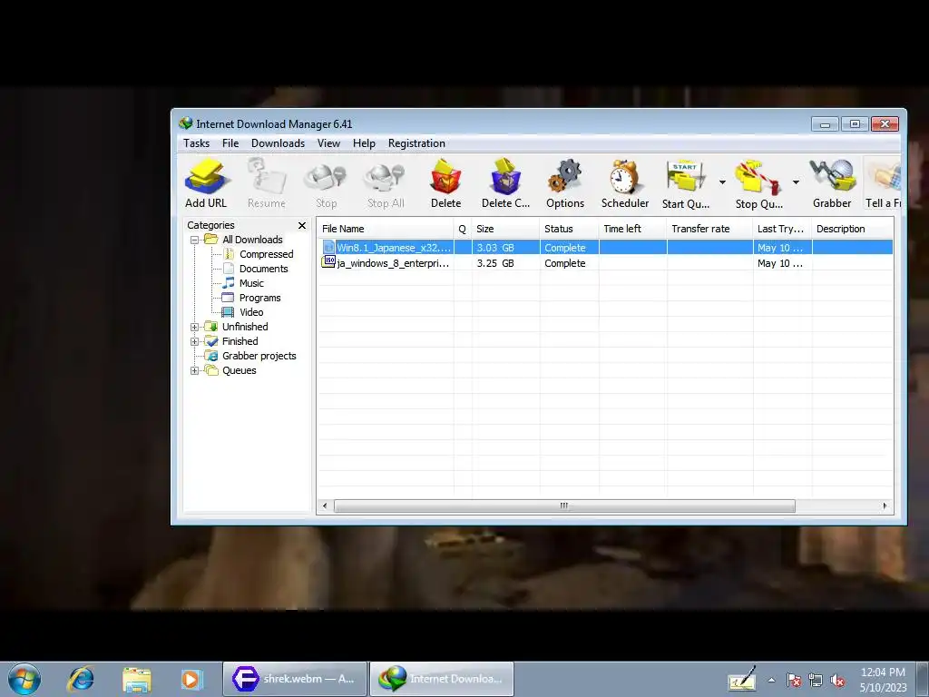Close the Categories panel
The height and width of the screenshot is (697, 929).
tap(302, 225)
